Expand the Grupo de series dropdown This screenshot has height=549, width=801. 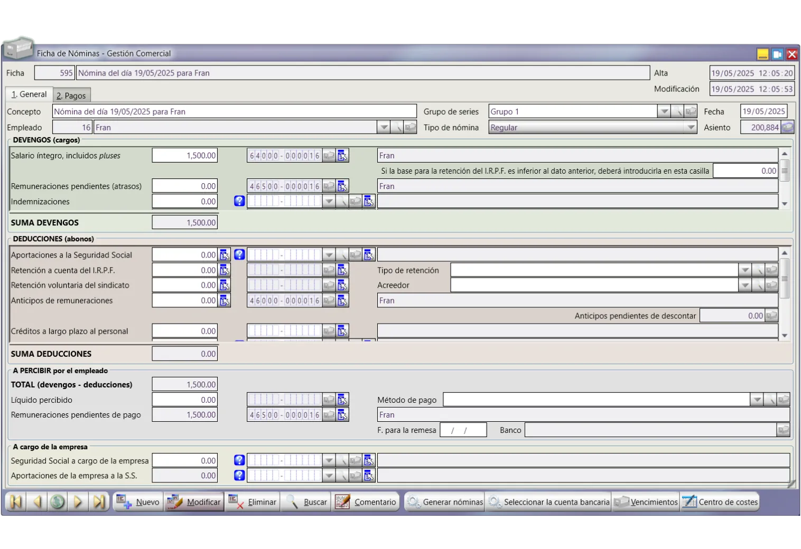coord(664,111)
